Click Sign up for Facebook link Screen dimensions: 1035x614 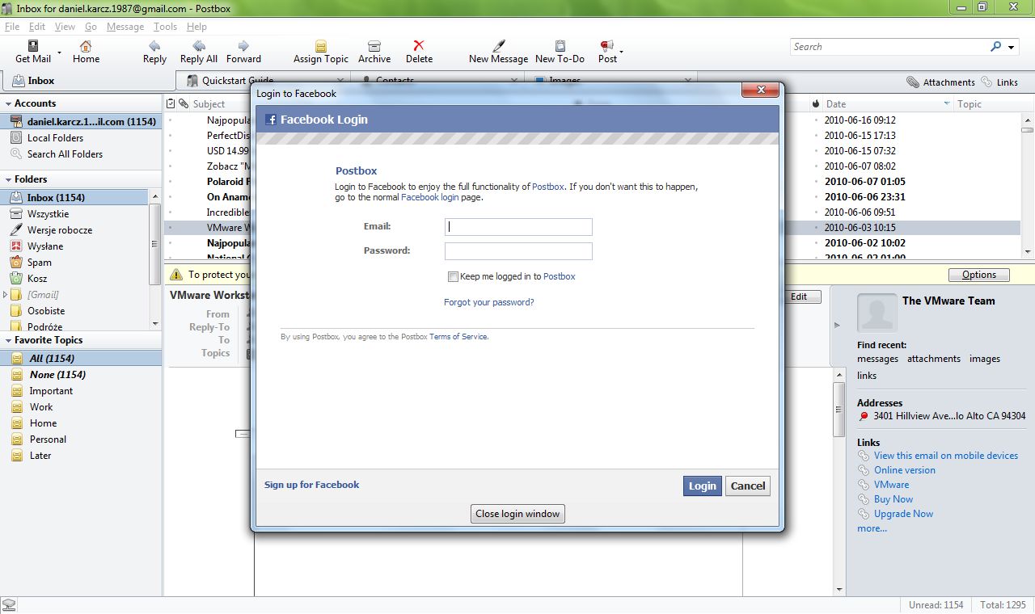[311, 485]
